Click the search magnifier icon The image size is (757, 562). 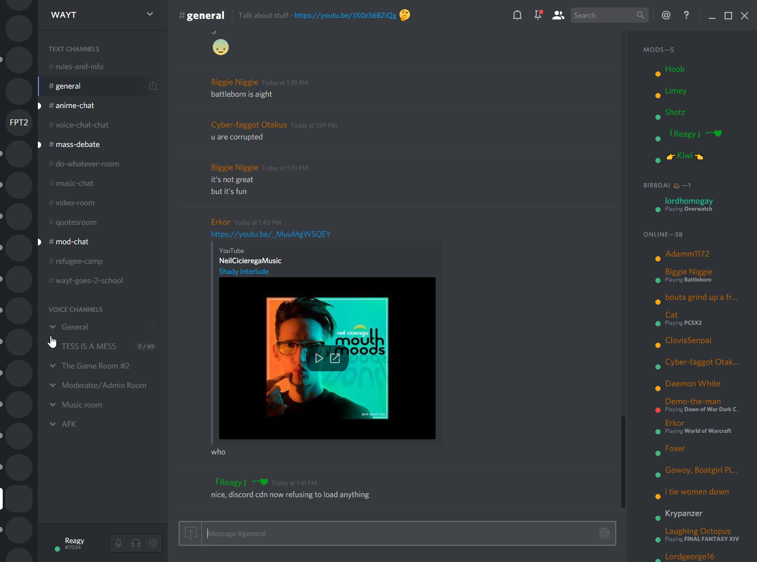(641, 15)
